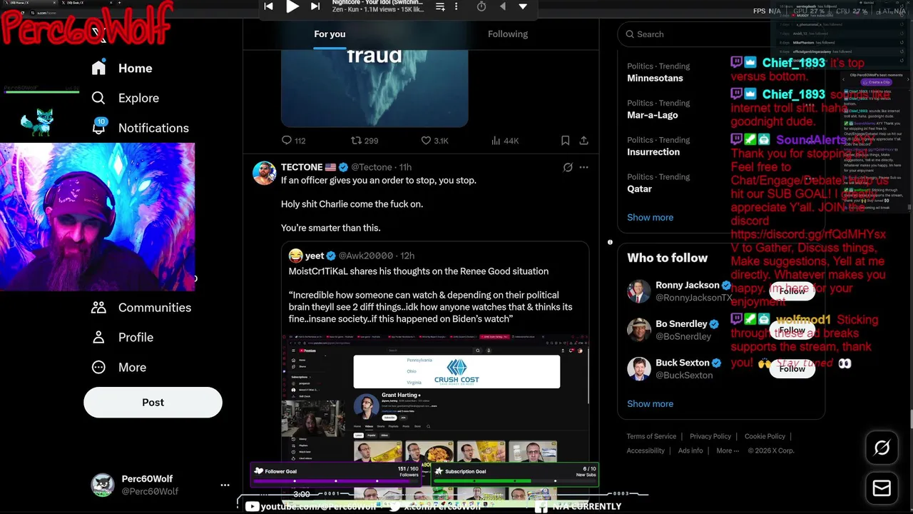Follow Buck Sexton
Image resolution: width=913 pixels, height=514 pixels.
click(792, 368)
